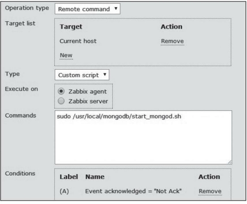Remove the Event acknowledged condition
Image resolution: width=247 pixels, height=204 pixels.
[210, 191]
